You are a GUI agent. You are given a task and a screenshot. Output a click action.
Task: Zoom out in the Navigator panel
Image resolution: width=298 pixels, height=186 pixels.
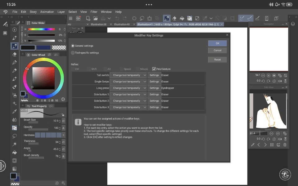(x=263, y=76)
